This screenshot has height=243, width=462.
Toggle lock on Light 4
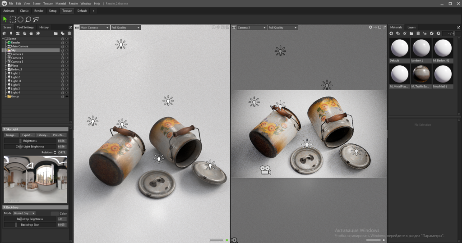pyautogui.click(x=62, y=92)
